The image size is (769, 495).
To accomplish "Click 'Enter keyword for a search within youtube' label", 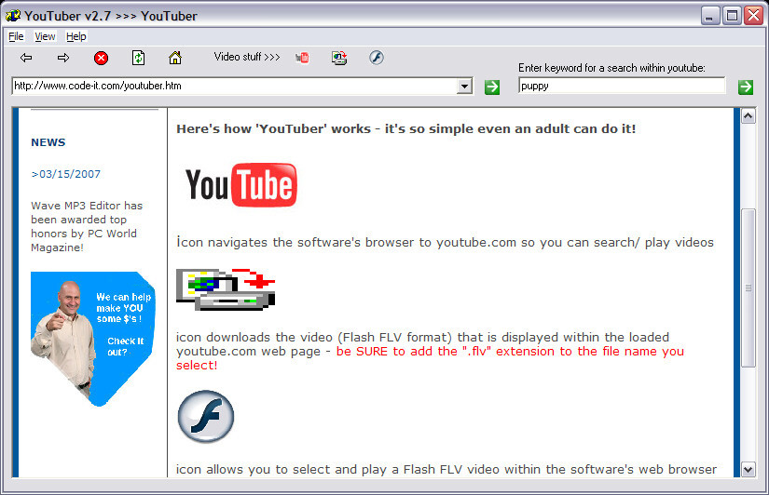I will coord(611,68).
